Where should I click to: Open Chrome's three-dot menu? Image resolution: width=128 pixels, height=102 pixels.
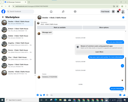click(x=126, y=6)
